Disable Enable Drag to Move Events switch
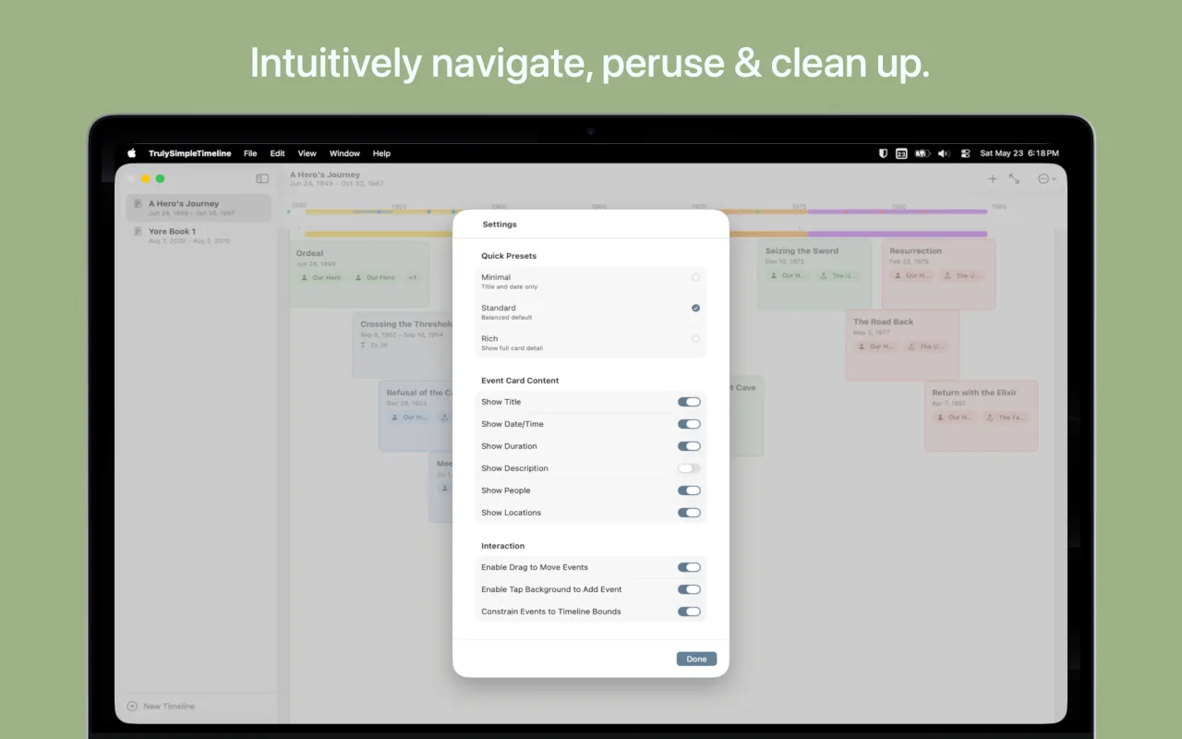This screenshot has width=1182, height=739. 689,567
